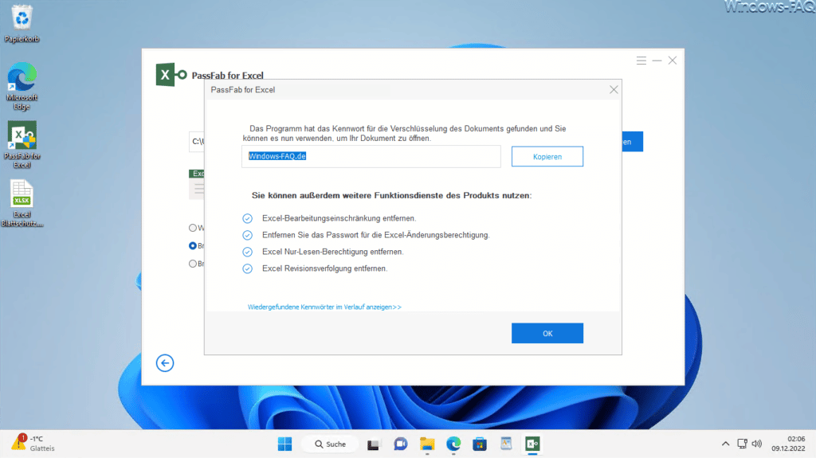
Task: Open network status tray icon
Action: click(742, 444)
